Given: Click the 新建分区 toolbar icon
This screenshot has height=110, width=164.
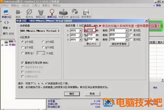Looking at the screenshot, I should pos(6,13).
